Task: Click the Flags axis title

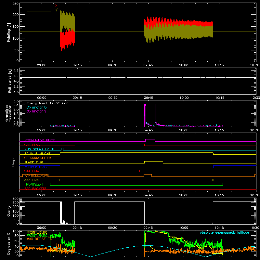Action: click(13, 162)
